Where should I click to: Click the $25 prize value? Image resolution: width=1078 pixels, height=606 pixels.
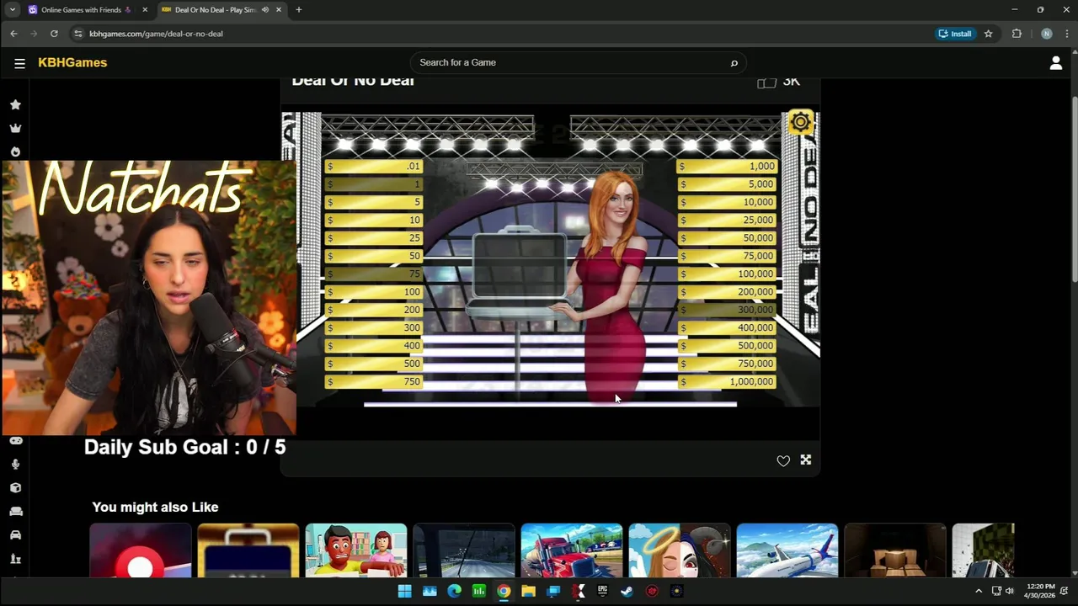[373, 237]
